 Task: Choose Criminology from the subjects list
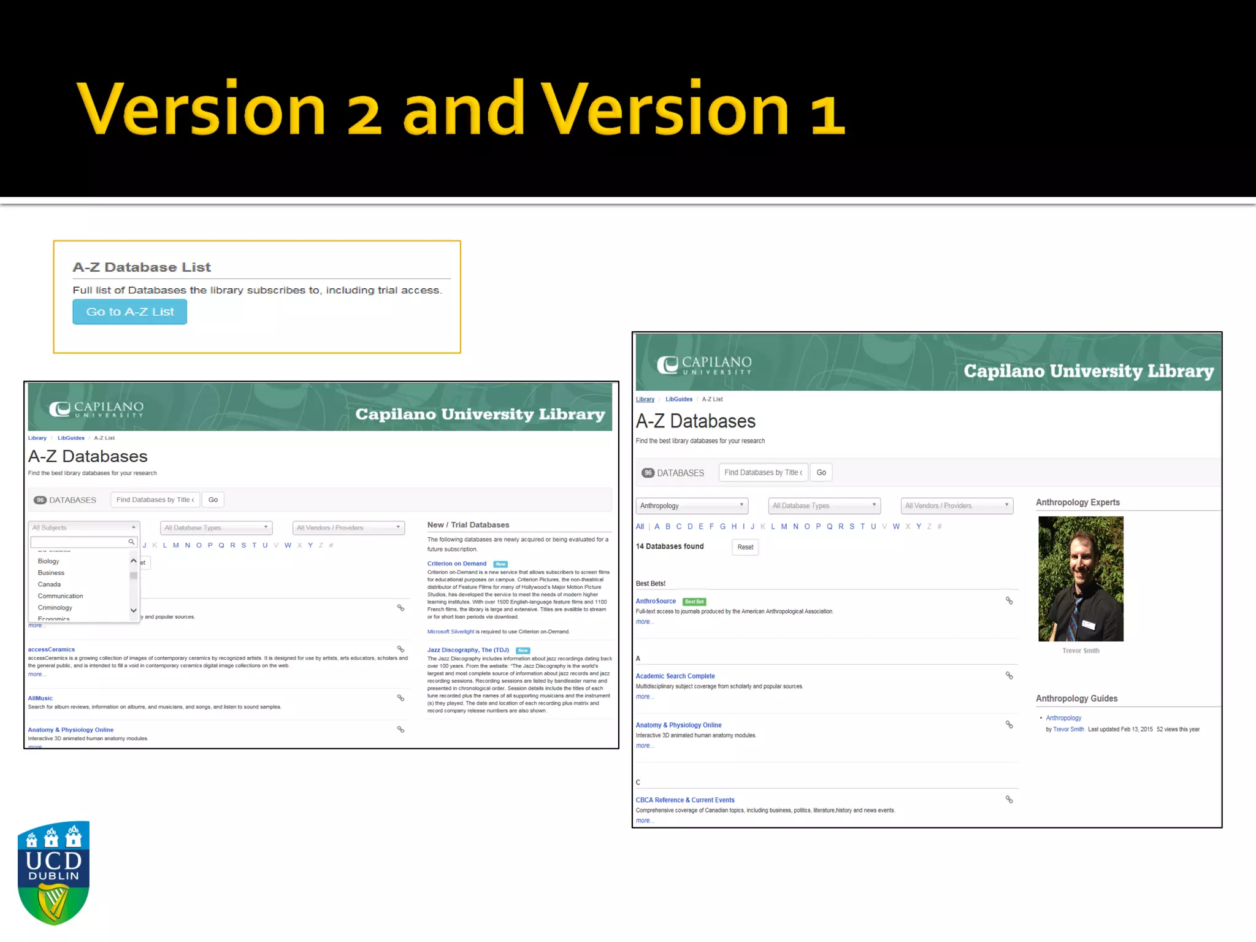click(55, 608)
